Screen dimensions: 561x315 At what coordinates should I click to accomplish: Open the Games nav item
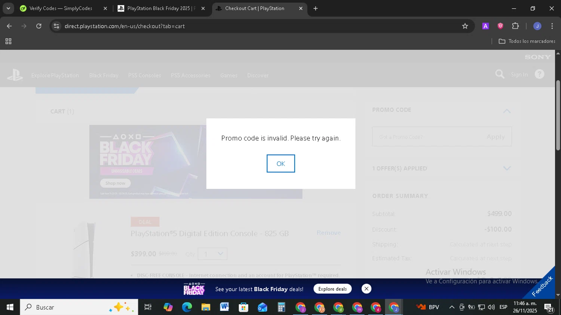229,75
